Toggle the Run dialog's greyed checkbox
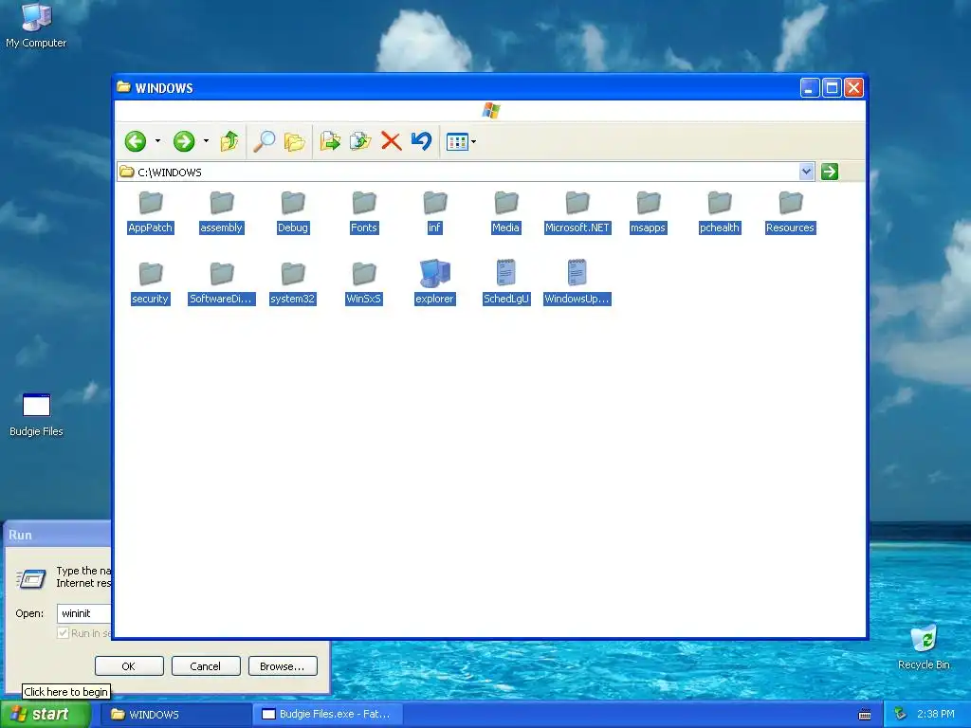This screenshot has width=971, height=728. [x=63, y=632]
